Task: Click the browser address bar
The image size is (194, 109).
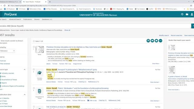Action: click(x=99, y=5)
